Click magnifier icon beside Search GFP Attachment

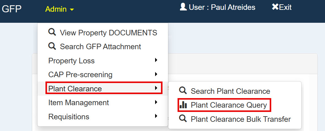click(x=52, y=46)
